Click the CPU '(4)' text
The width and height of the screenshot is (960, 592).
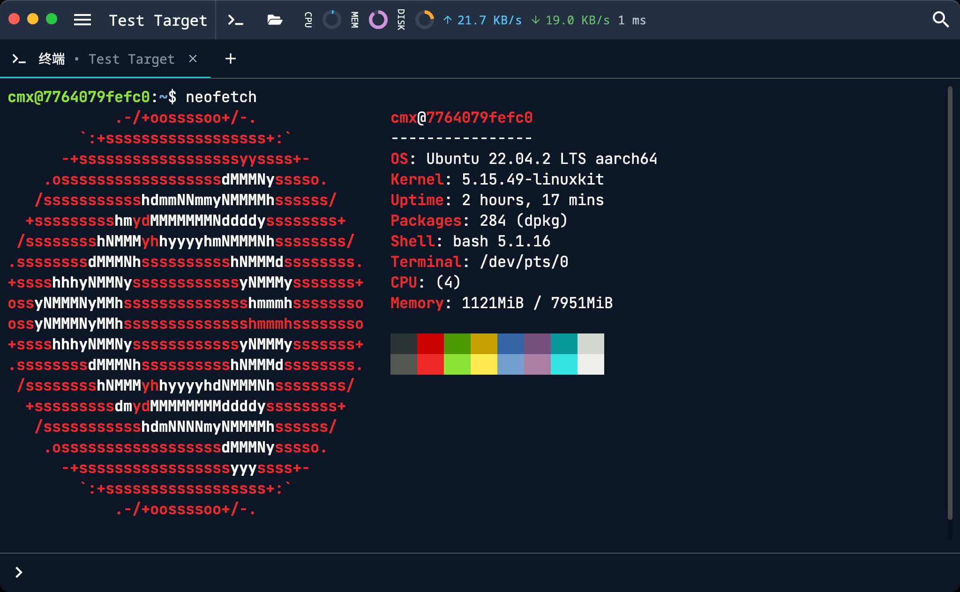tap(448, 282)
